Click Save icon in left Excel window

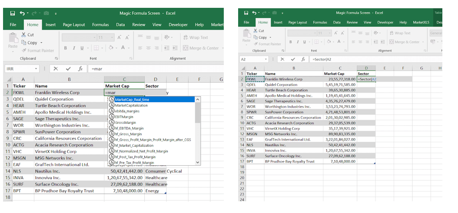click(x=13, y=13)
